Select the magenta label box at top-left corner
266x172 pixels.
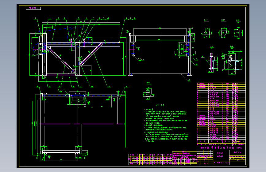(x=33, y=8)
